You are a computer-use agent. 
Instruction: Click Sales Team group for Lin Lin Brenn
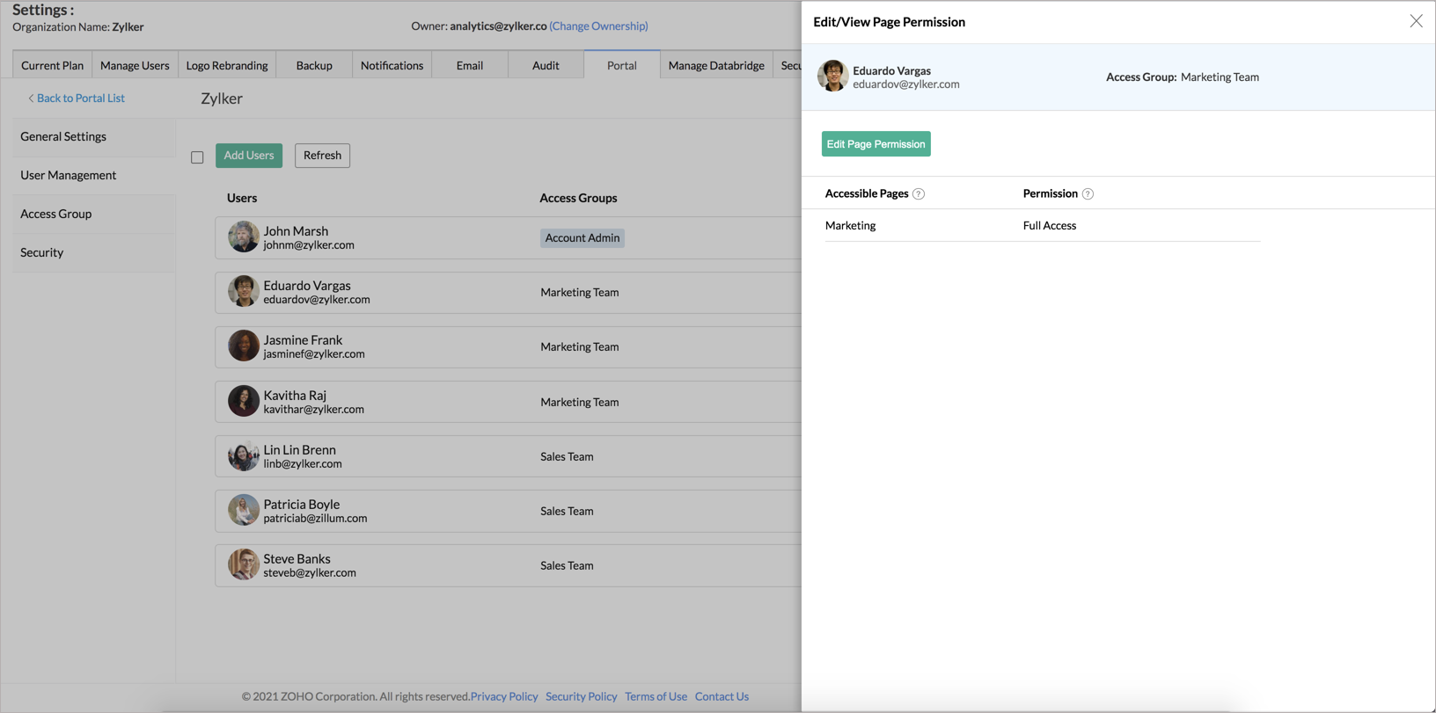click(x=568, y=457)
